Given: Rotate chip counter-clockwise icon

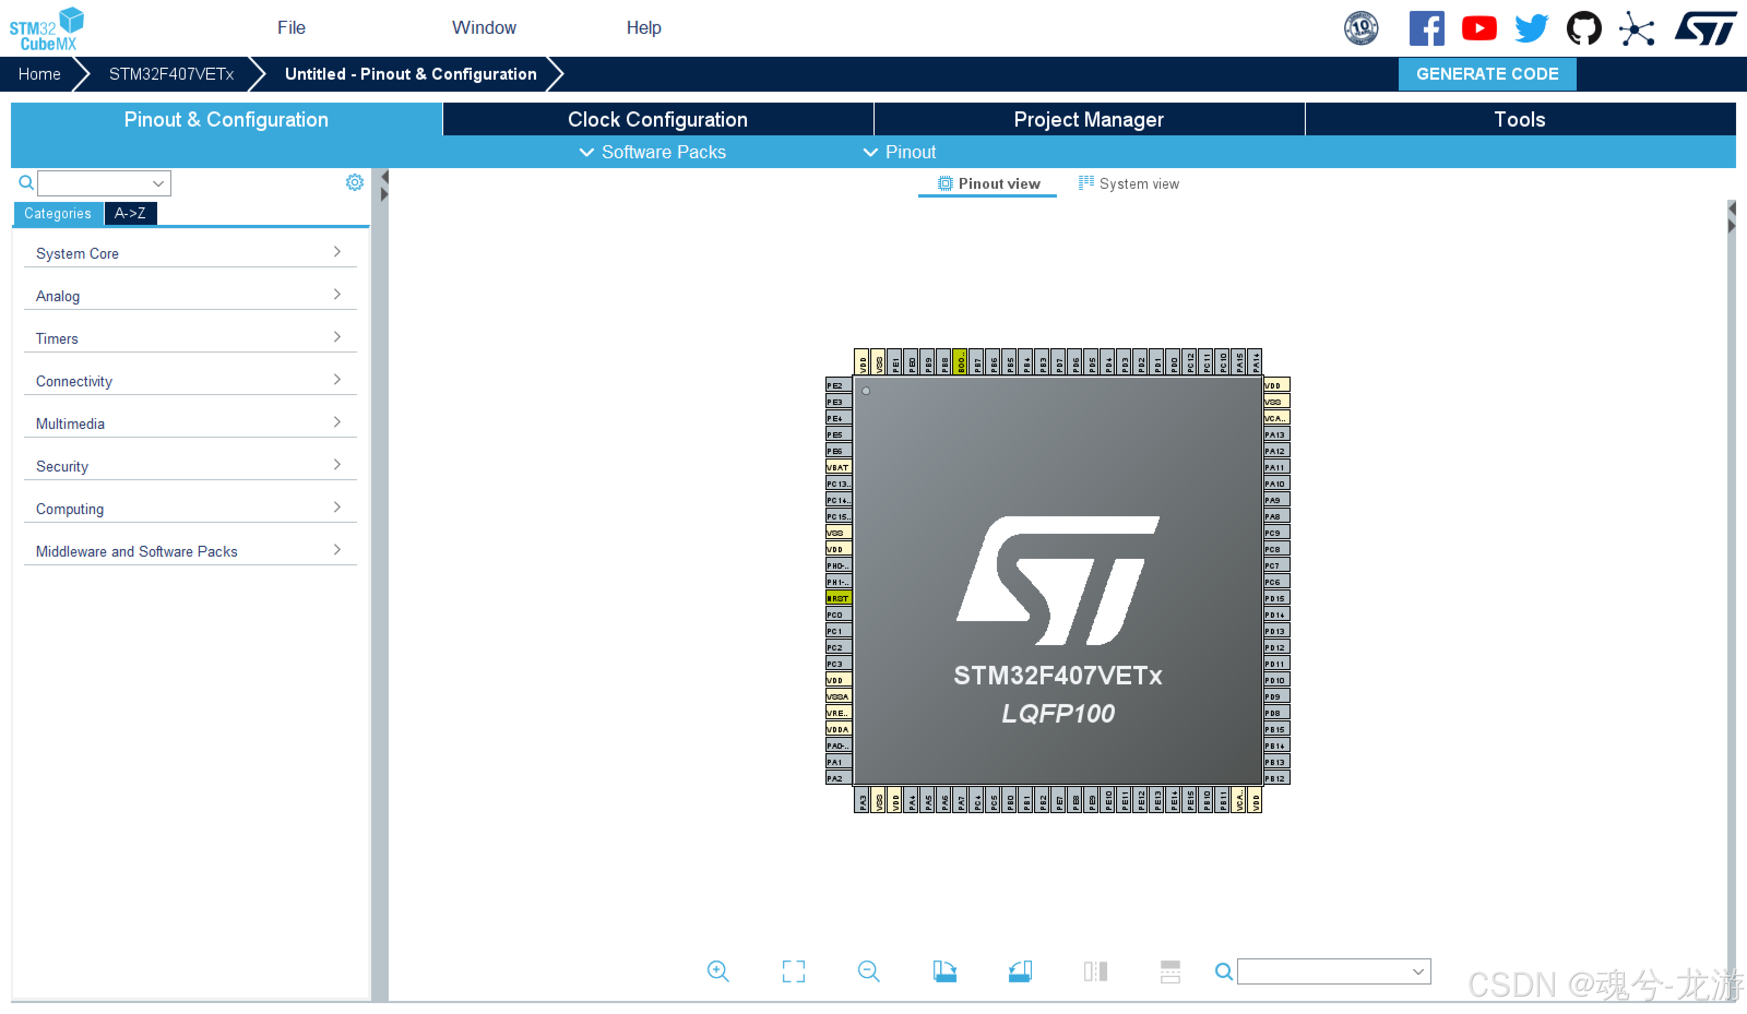Looking at the screenshot, I should coord(1020,971).
